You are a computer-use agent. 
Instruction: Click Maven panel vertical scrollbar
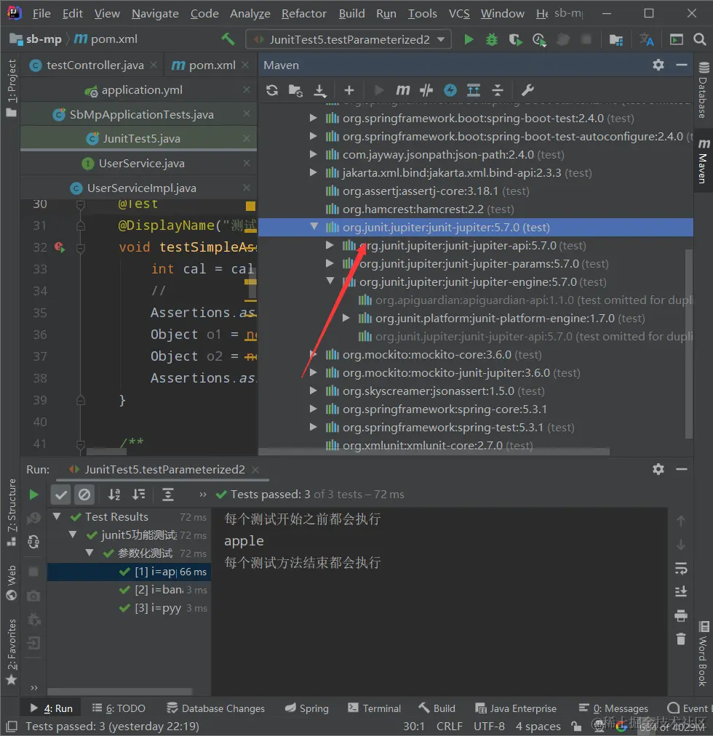tap(688, 343)
